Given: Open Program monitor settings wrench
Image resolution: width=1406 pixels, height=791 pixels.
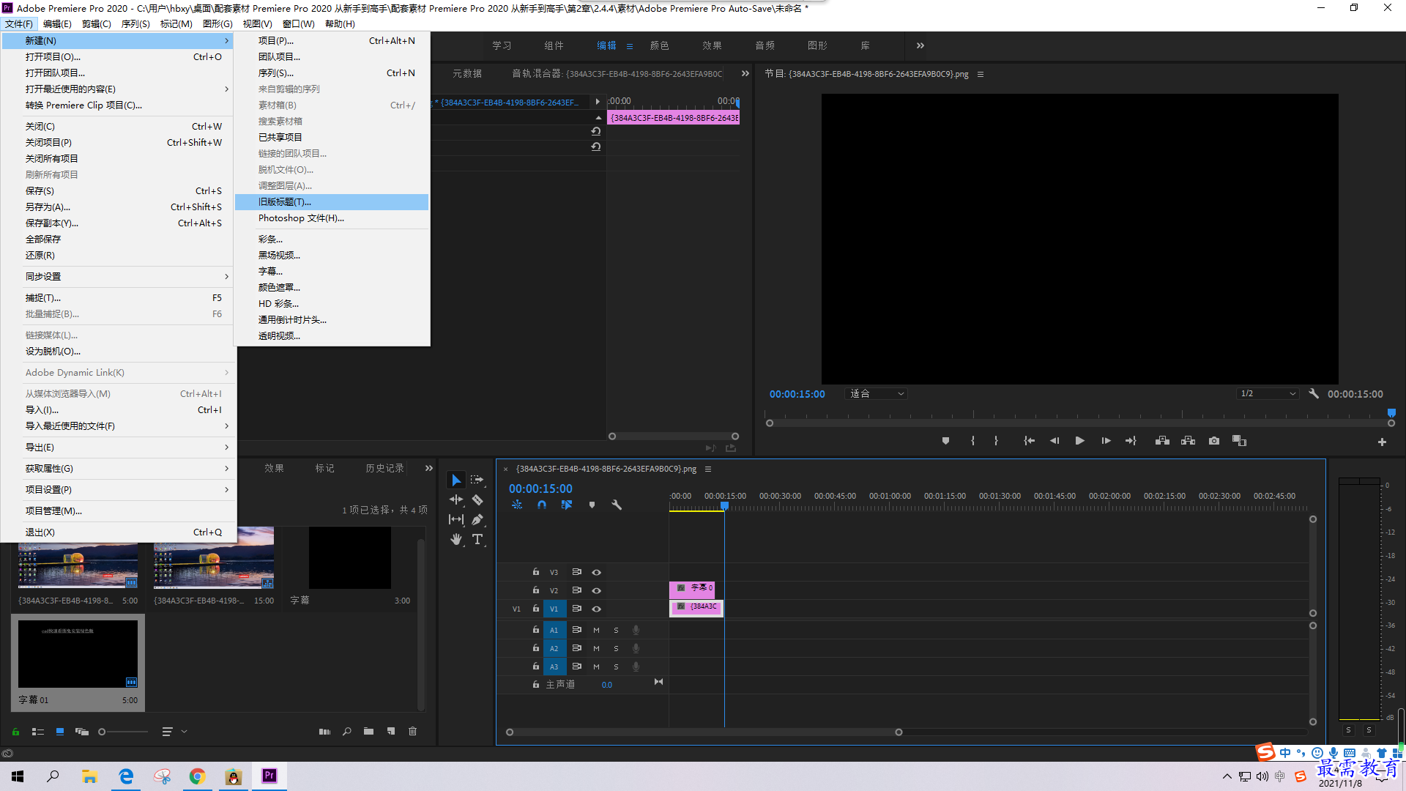Looking at the screenshot, I should pyautogui.click(x=1314, y=393).
